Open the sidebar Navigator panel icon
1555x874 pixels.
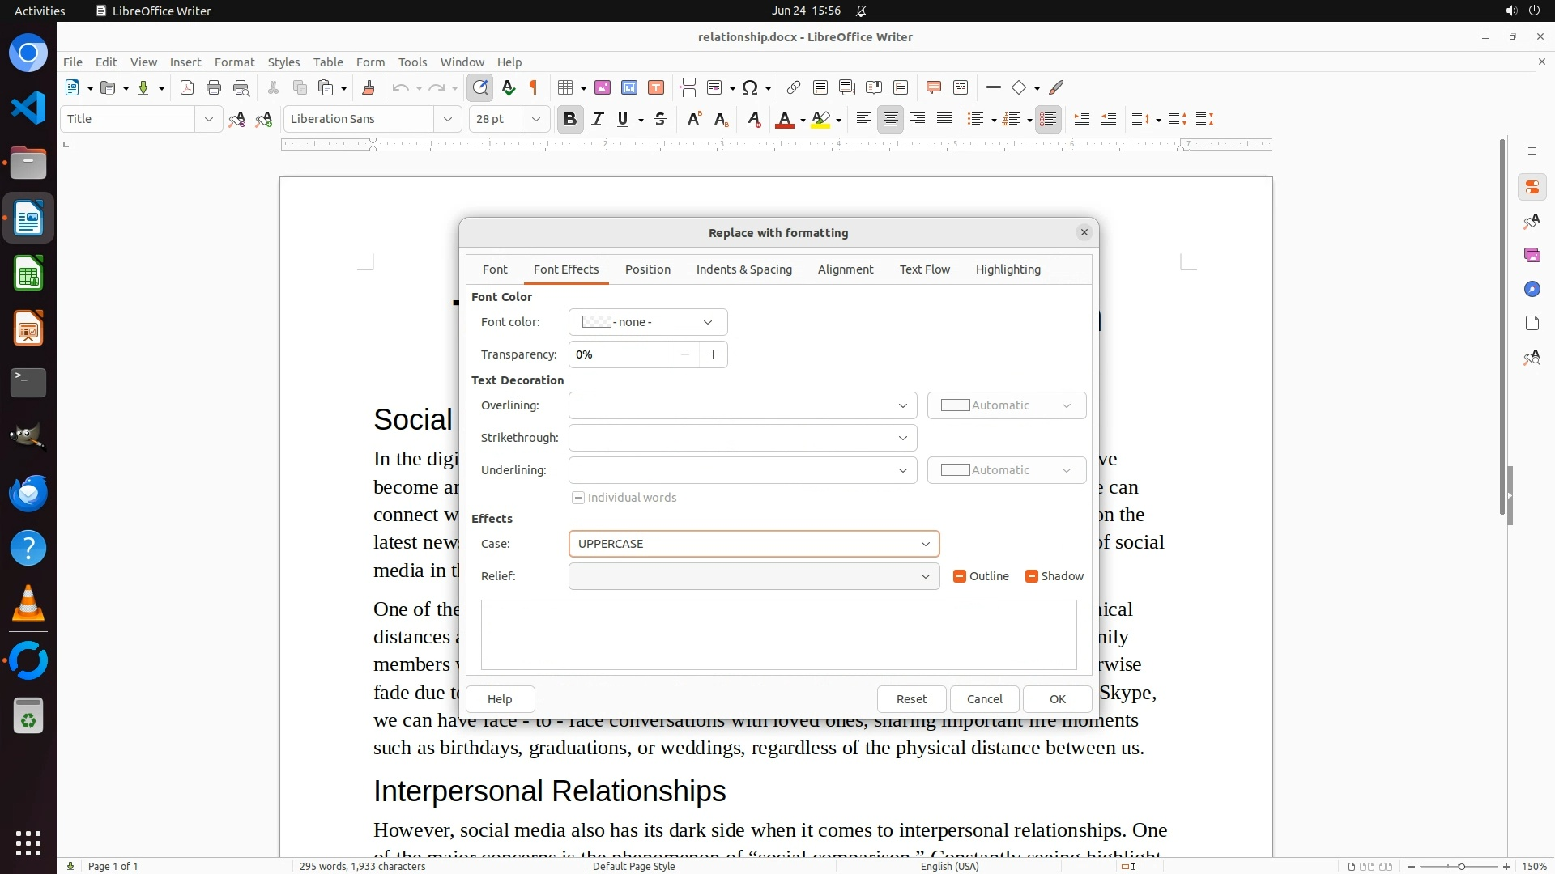[1532, 289]
